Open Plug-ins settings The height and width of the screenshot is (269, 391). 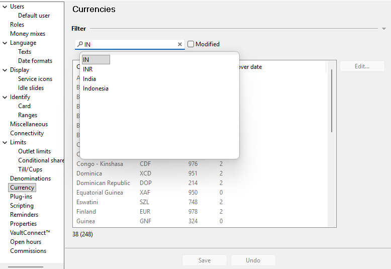click(x=21, y=197)
